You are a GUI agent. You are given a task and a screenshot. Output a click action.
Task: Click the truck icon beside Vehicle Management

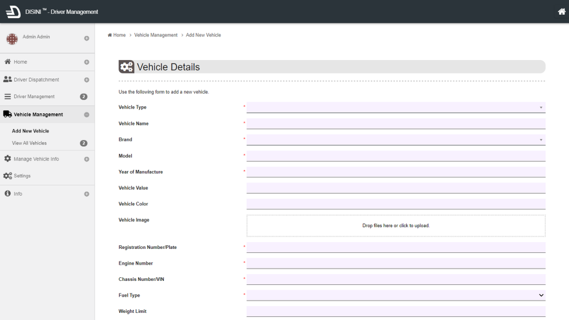click(7, 114)
